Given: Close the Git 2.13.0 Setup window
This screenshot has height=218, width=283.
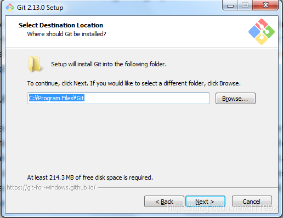Looking at the screenshot, I should click(265, 5).
